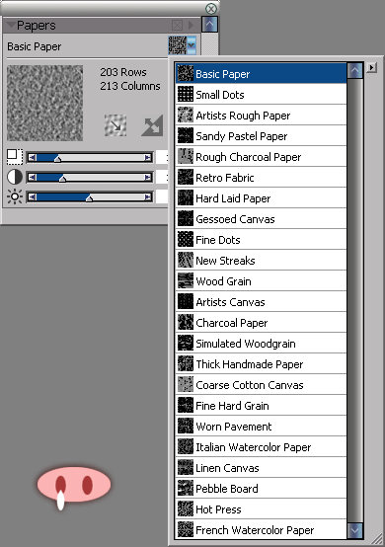Click the paper brightness sun icon
Viewport: 385px width, 547px height.
tap(15, 196)
